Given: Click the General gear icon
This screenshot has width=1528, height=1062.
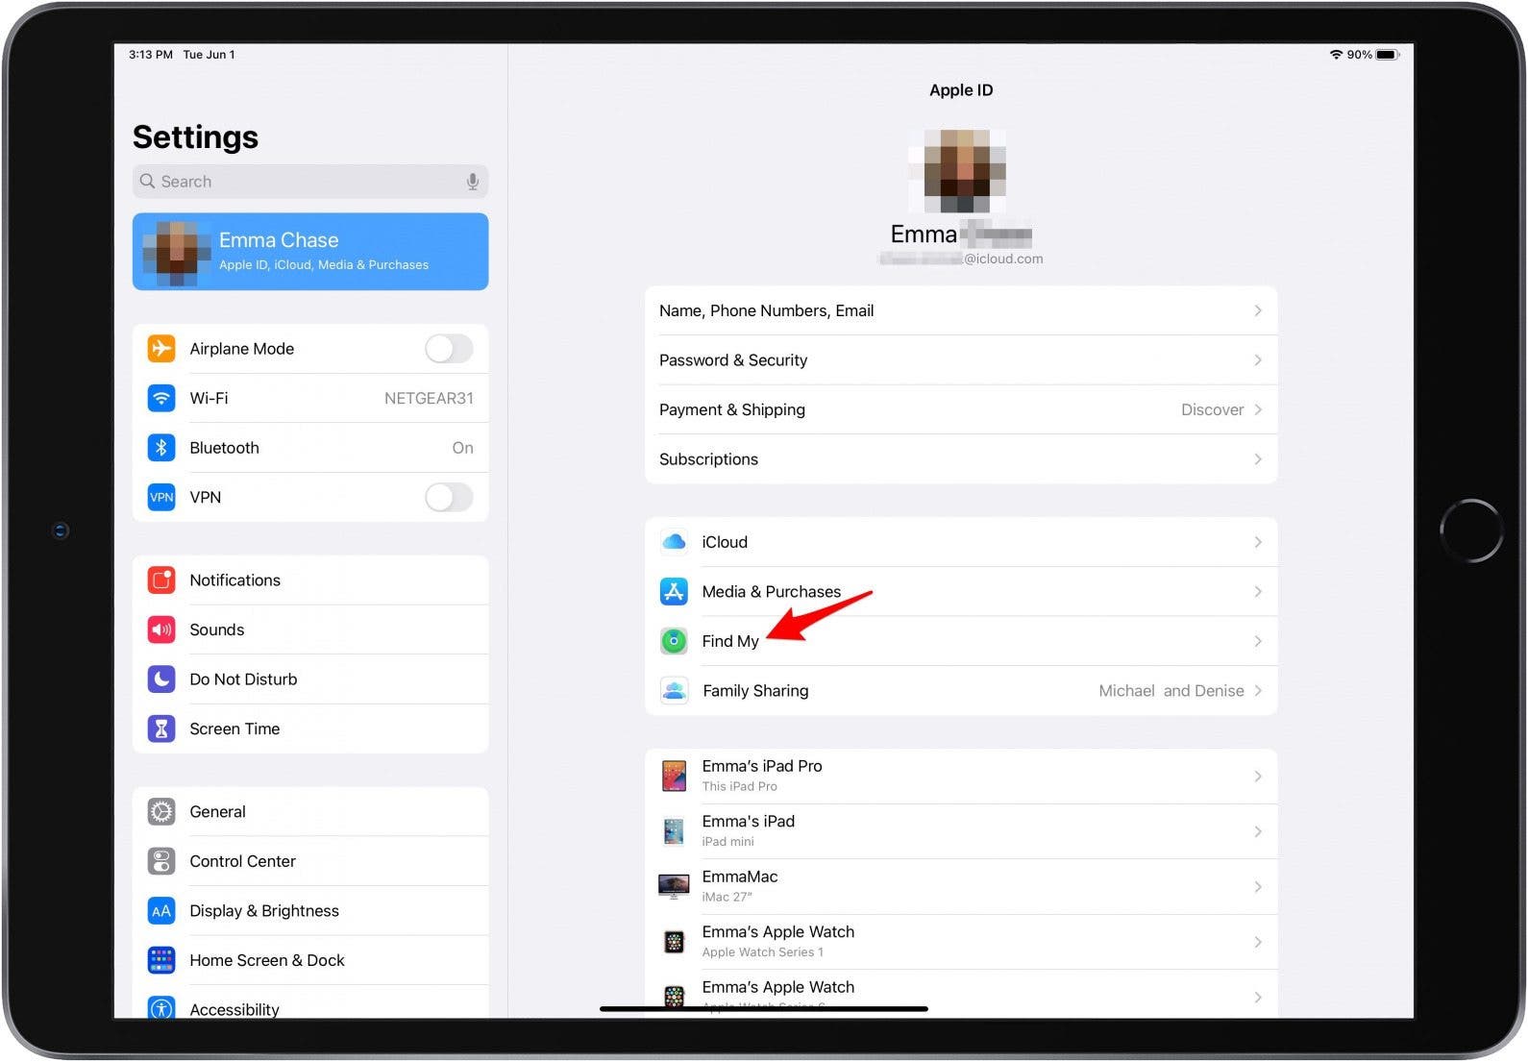Looking at the screenshot, I should [x=161, y=812].
